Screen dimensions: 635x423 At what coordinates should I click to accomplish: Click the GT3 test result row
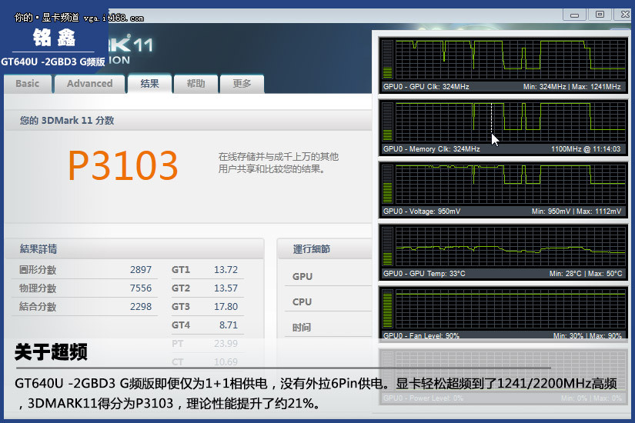point(205,307)
